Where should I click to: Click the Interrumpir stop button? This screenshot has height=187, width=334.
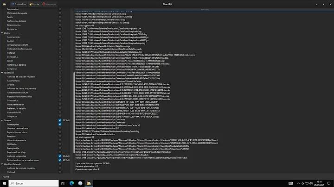coord(49,4)
